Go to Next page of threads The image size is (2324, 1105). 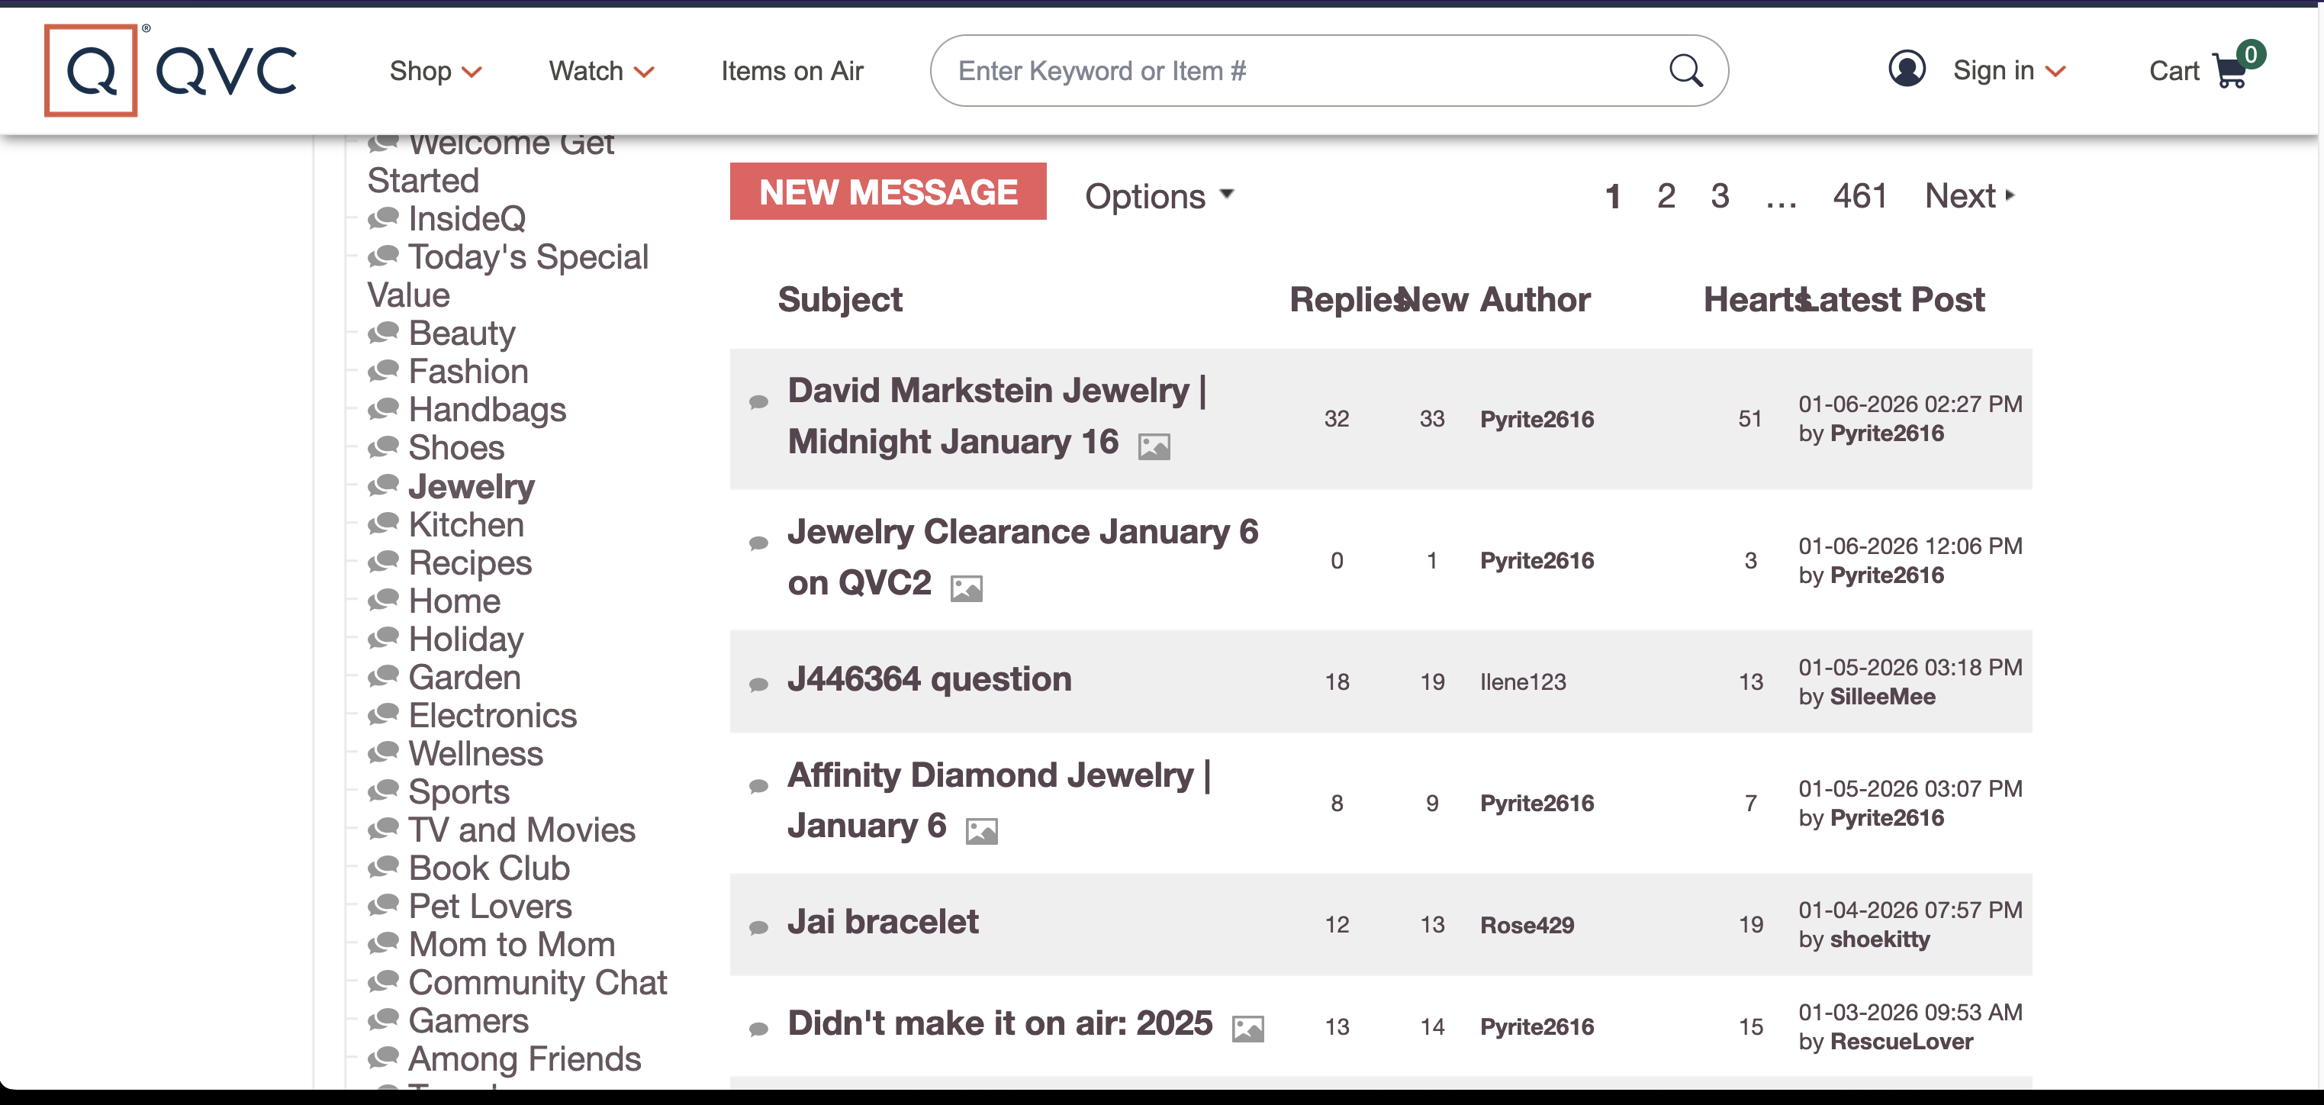pyautogui.click(x=1968, y=195)
